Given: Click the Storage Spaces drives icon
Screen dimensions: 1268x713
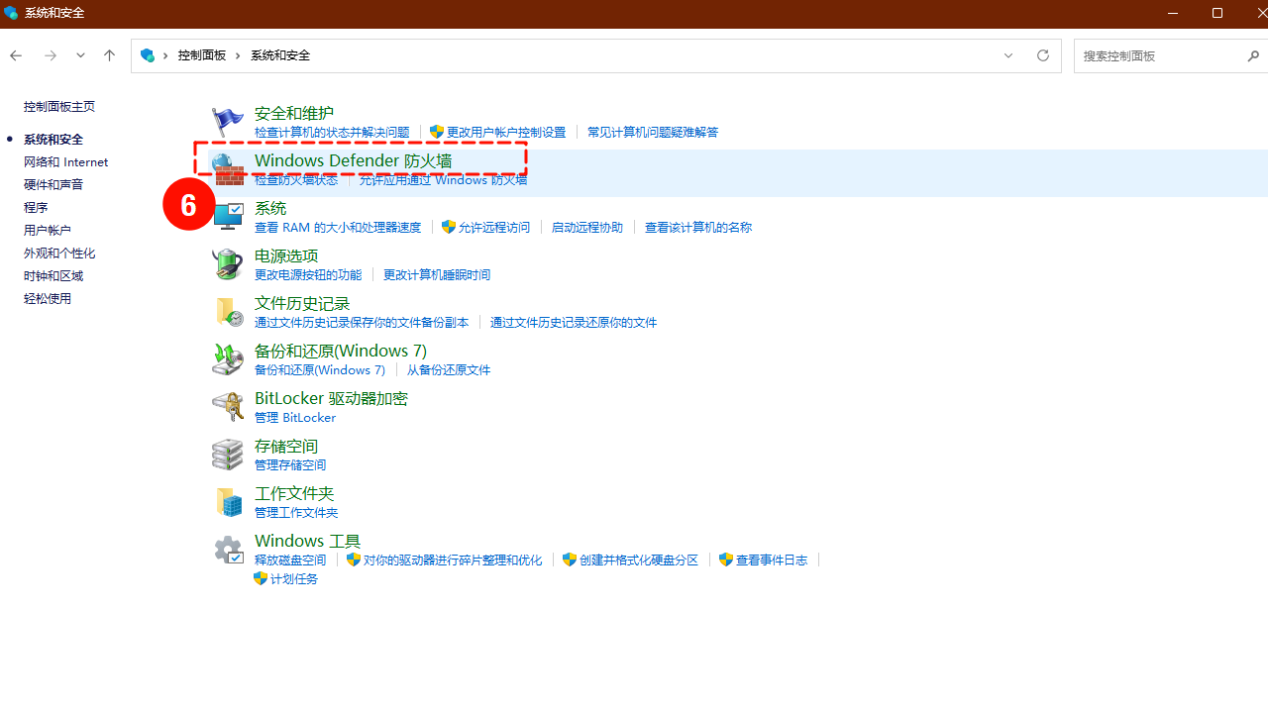Looking at the screenshot, I should 228,455.
